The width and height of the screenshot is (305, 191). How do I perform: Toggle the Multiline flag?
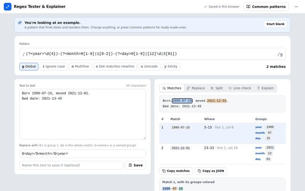coord(80,66)
